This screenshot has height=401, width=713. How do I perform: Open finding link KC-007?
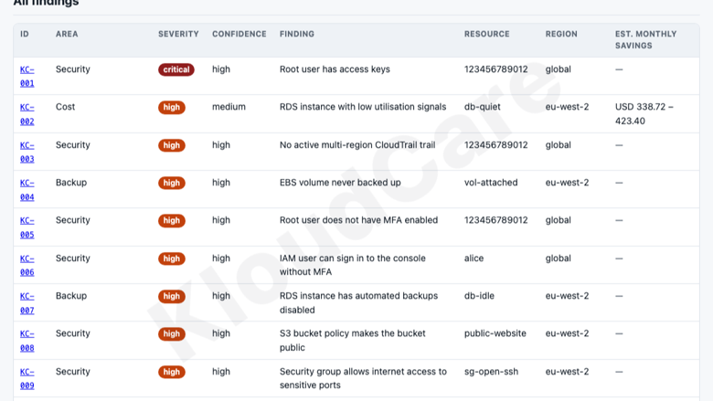click(27, 303)
